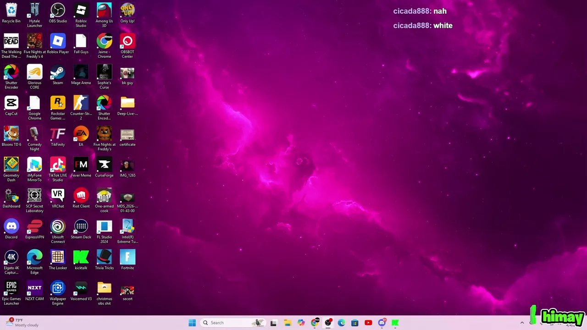Select the NZXT CAM desktop icon
This screenshot has width=587, height=330.
34,290
